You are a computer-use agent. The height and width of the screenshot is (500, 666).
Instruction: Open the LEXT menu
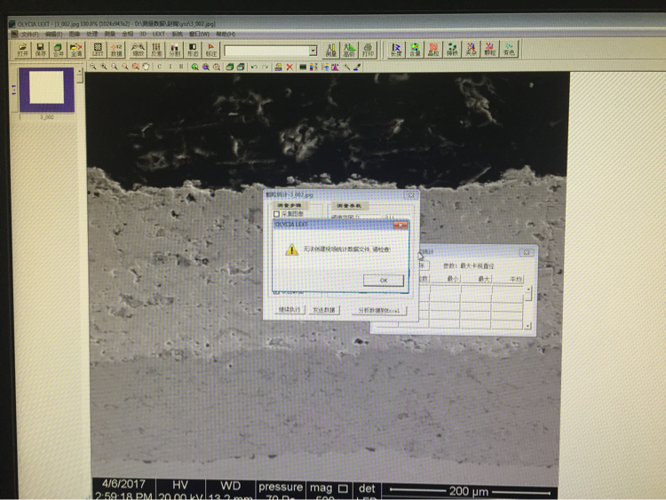pyautogui.click(x=159, y=34)
